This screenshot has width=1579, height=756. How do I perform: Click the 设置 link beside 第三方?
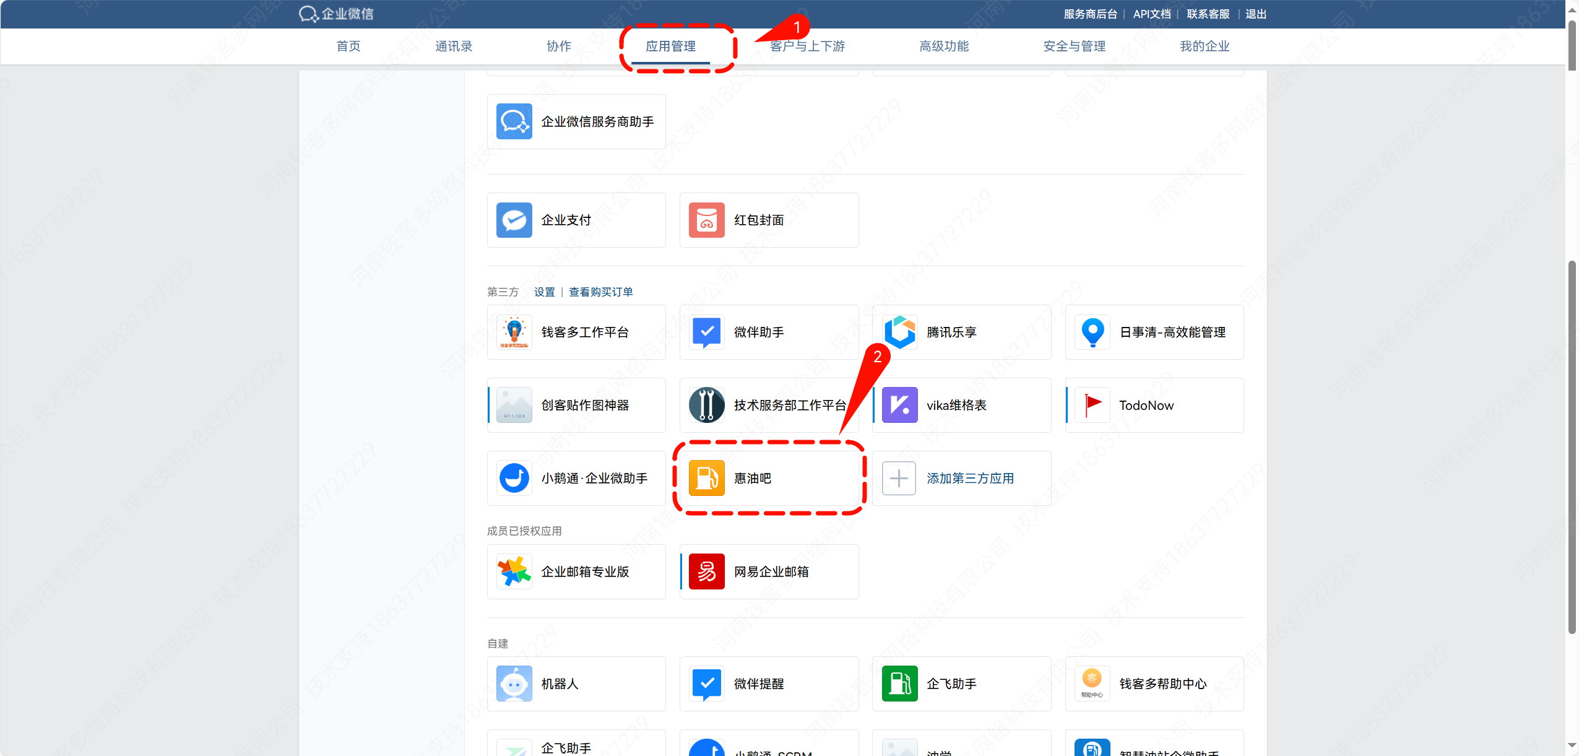coord(544,292)
